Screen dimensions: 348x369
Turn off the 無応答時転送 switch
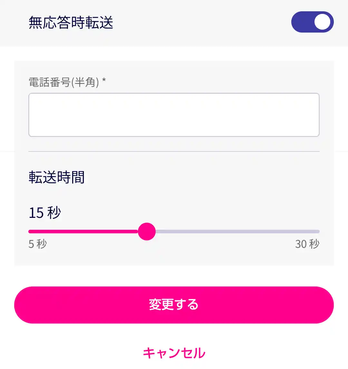[312, 22]
